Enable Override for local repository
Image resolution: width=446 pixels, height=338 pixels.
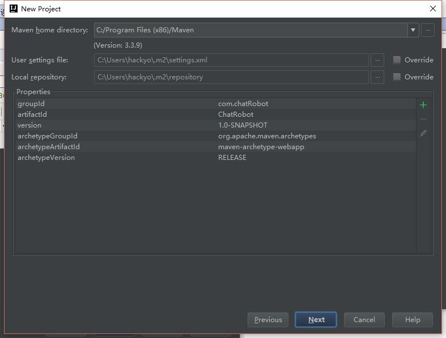[397, 77]
